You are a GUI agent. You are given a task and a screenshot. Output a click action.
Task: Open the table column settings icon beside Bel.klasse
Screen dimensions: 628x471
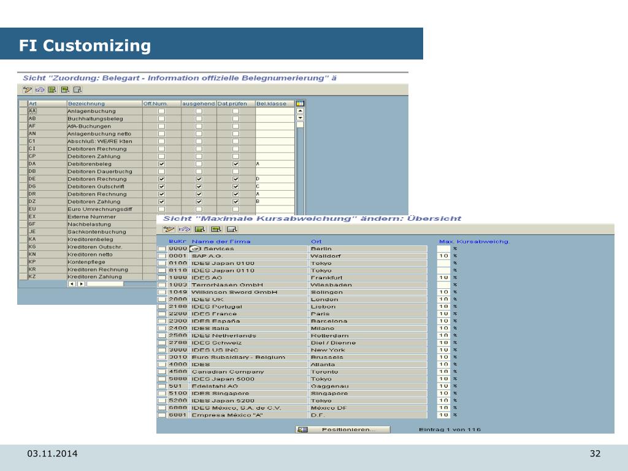point(300,103)
